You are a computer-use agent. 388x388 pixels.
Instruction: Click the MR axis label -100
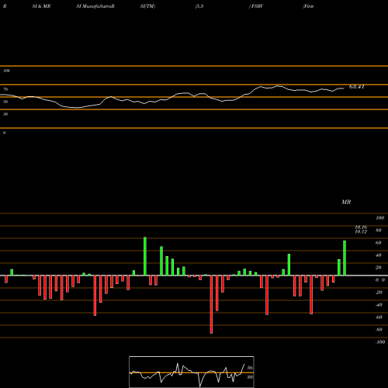coord(380,342)
